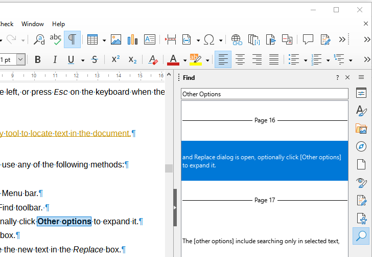Expand the font size dropdown
The width and height of the screenshot is (372, 257).
[20, 60]
